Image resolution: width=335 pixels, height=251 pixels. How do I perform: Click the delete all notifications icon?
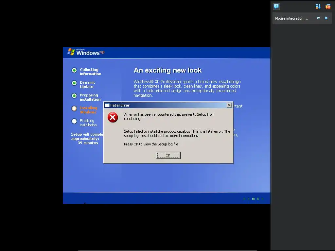click(x=328, y=7)
